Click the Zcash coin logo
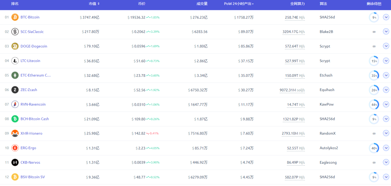Image resolution: width=391 pixels, height=186 pixels. [15, 90]
